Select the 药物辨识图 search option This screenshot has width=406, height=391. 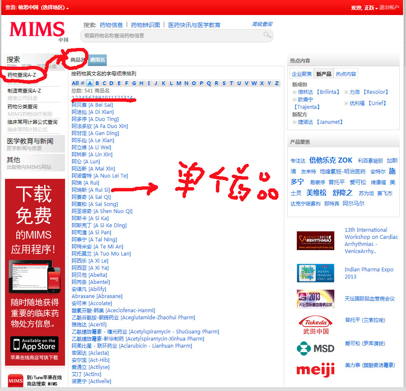pos(145,25)
